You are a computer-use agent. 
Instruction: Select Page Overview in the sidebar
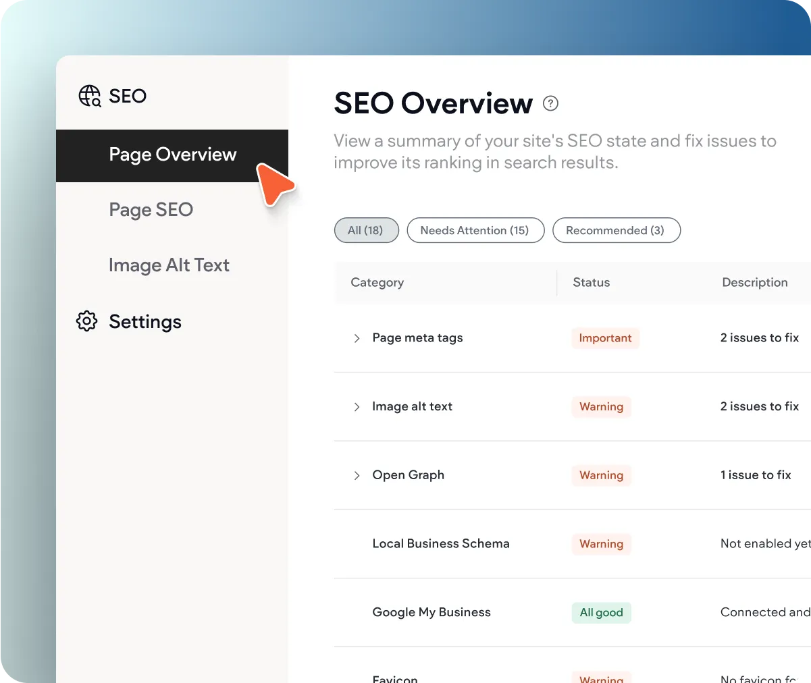[x=172, y=155]
